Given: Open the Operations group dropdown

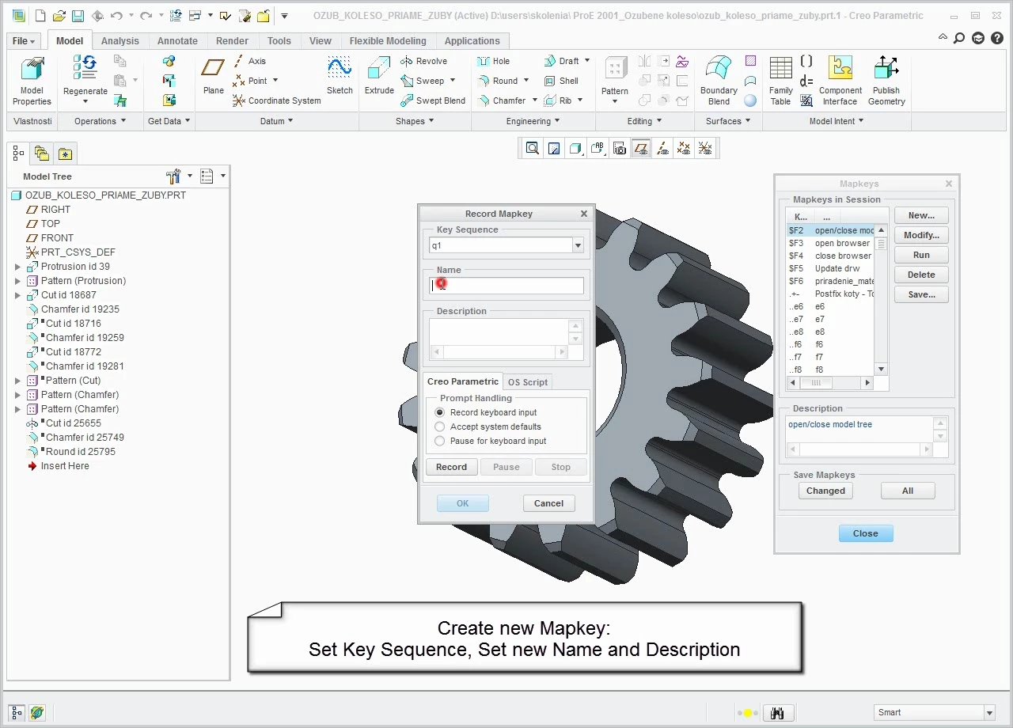Looking at the screenshot, I should point(100,121).
